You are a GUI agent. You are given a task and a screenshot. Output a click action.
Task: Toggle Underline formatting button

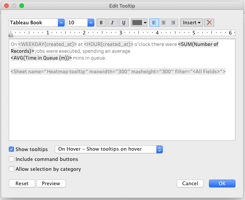click(x=123, y=23)
